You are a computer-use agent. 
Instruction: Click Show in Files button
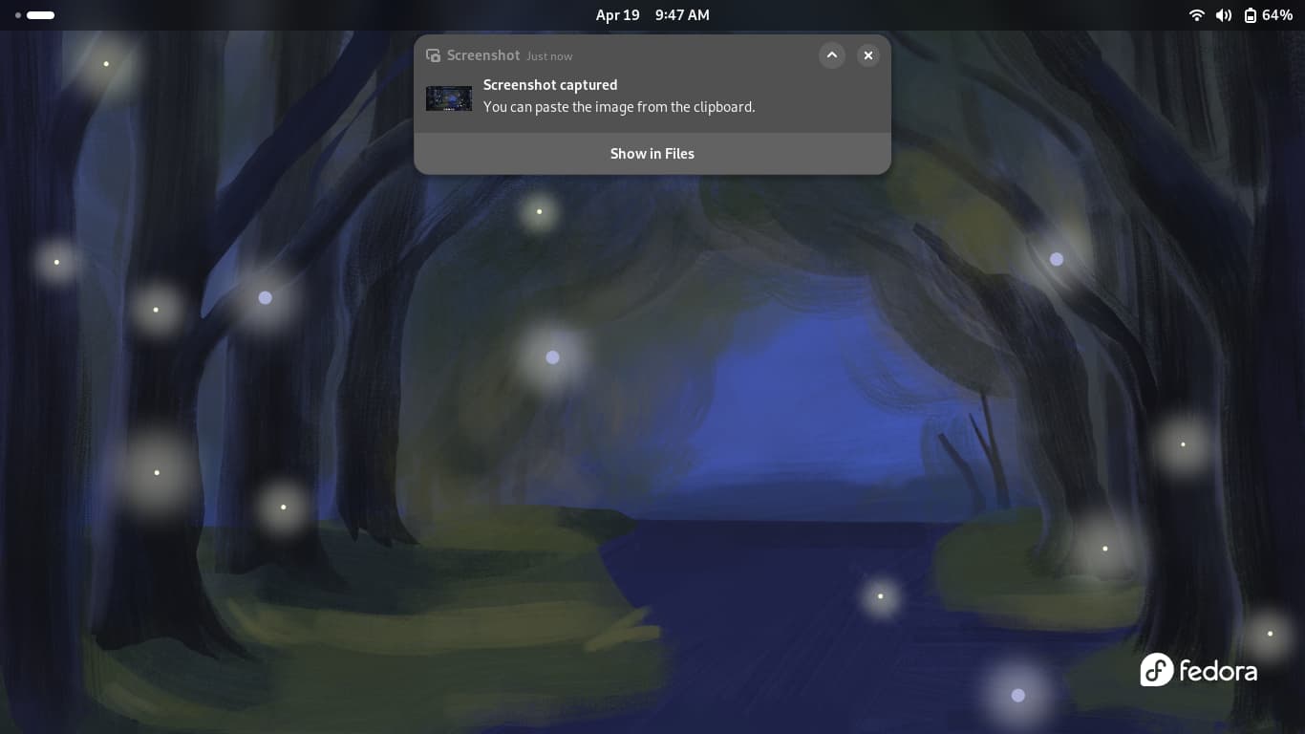pos(652,154)
